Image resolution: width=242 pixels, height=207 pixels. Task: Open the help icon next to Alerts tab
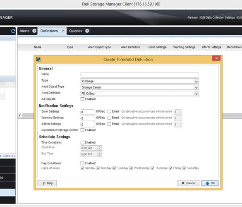tap(34, 31)
